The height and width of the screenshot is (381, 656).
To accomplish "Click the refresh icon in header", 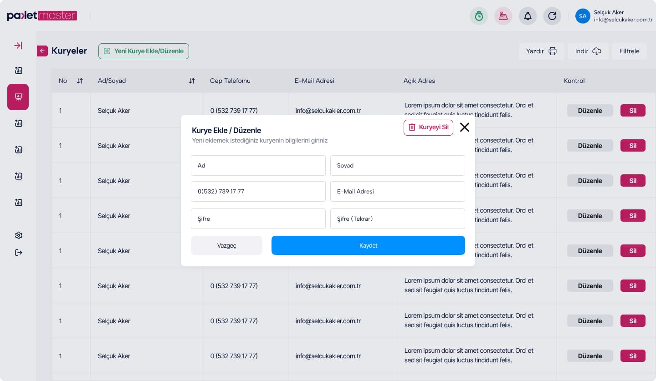I will (x=552, y=16).
